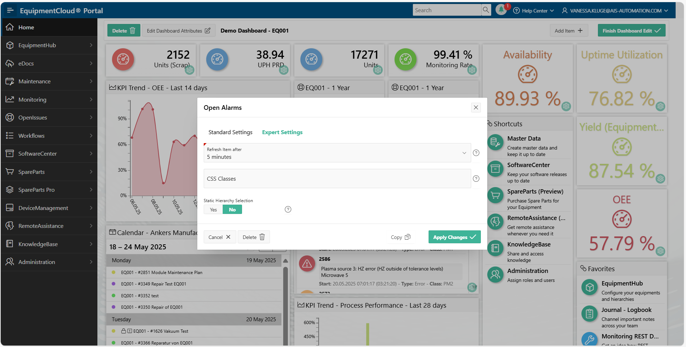Open the notifications bell

(x=501, y=10)
